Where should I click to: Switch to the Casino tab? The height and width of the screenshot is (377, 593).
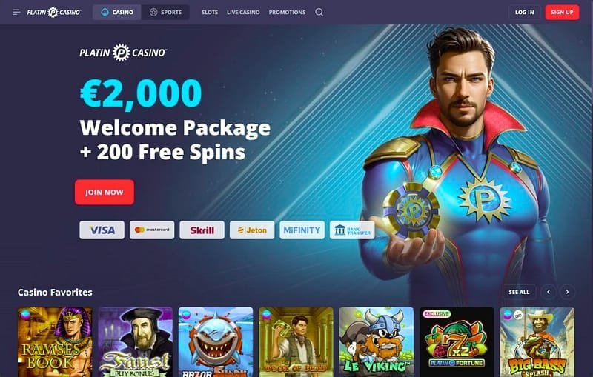click(117, 12)
